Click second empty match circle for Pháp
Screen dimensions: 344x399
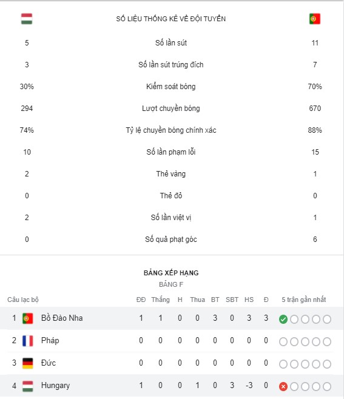click(294, 342)
